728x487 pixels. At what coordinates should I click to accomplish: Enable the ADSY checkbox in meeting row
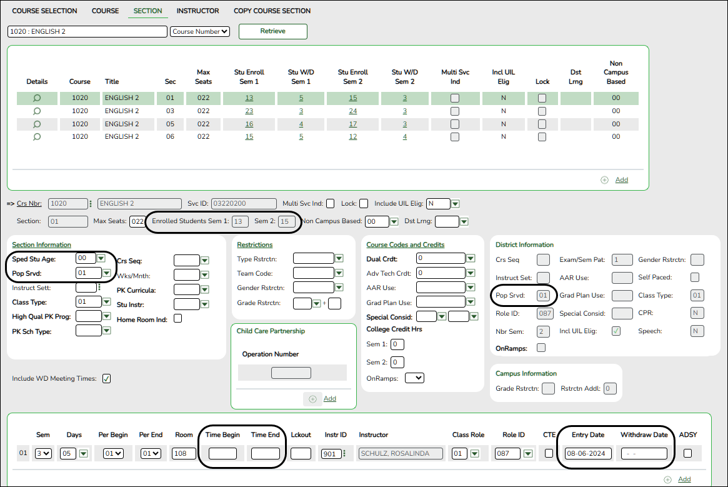pos(688,454)
